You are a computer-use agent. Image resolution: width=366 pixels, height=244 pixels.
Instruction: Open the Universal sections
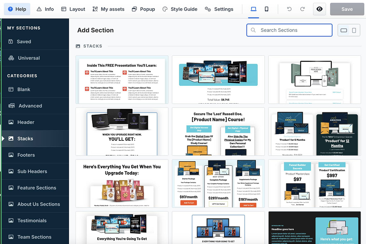pyautogui.click(x=35, y=58)
